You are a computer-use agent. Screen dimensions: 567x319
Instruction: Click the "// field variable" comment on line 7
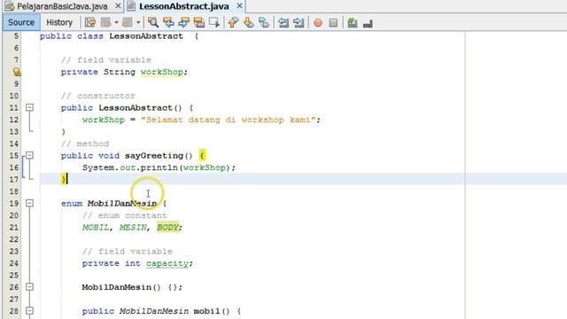[106, 60]
